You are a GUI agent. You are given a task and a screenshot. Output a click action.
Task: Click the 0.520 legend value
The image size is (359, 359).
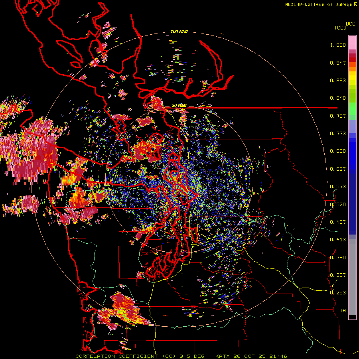(338, 205)
